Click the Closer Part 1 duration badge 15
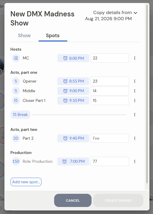The width and height of the screenshot is (153, 214). point(16,101)
